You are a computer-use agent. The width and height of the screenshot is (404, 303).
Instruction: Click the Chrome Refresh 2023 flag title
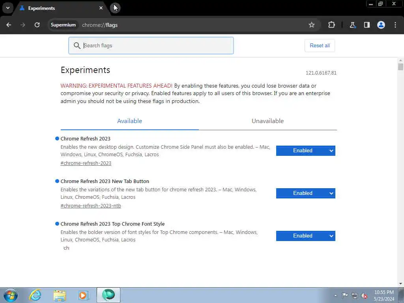85,138
